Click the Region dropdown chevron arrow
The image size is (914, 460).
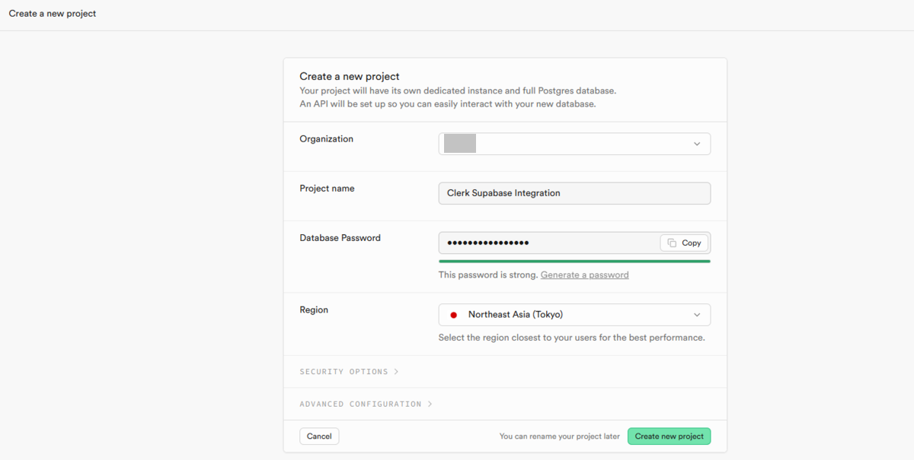tap(697, 315)
